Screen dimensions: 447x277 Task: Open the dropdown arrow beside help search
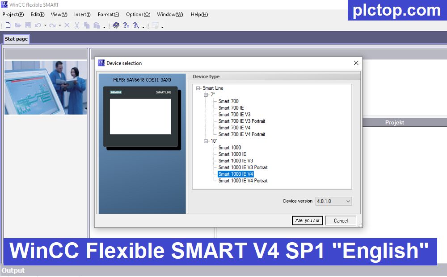tap(143, 27)
